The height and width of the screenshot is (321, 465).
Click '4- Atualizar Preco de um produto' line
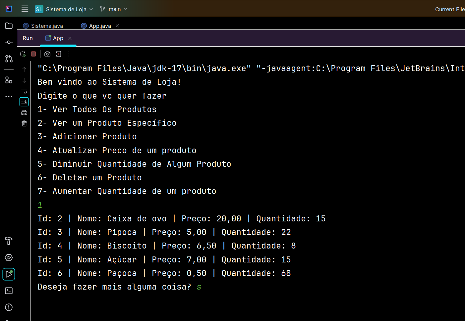click(x=117, y=151)
